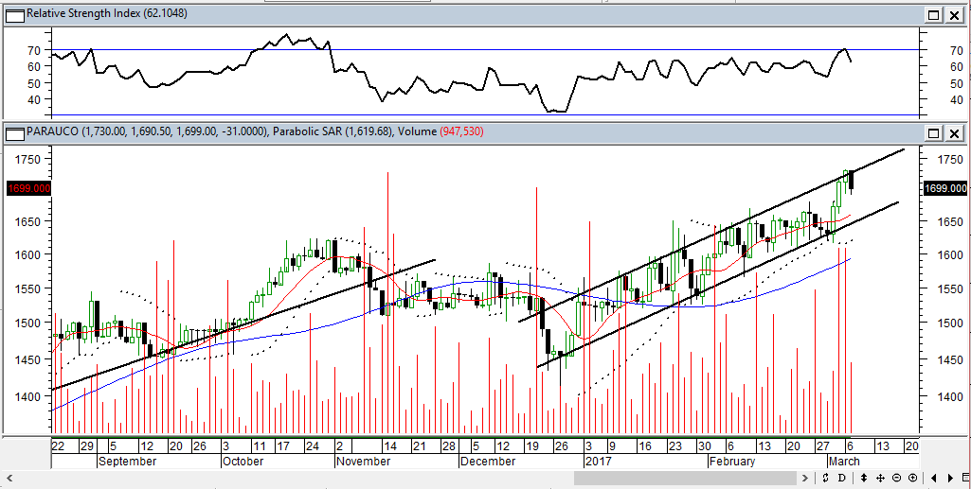The image size is (971, 489).
Task: Click the horizontal scrollbar thumb
Action: [685, 478]
